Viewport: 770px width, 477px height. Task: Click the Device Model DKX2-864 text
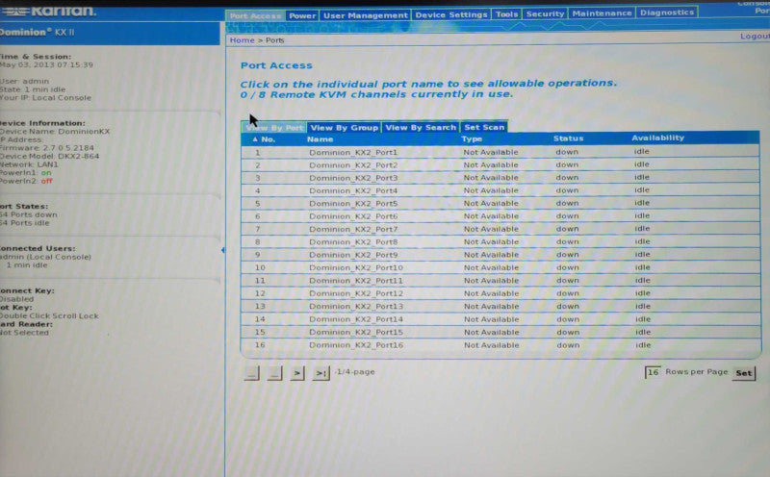50,156
